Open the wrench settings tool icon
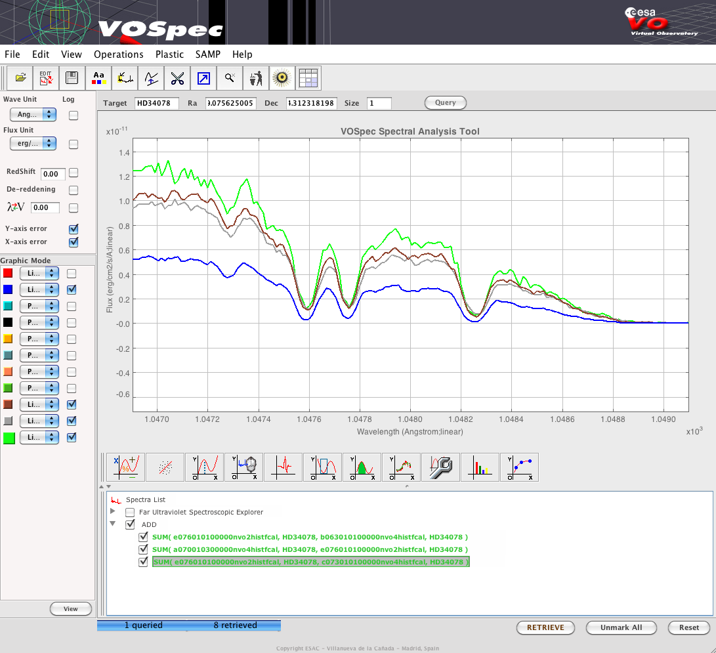Image resolution: width=716 pixels, height=653 pixels. (440, 467)
